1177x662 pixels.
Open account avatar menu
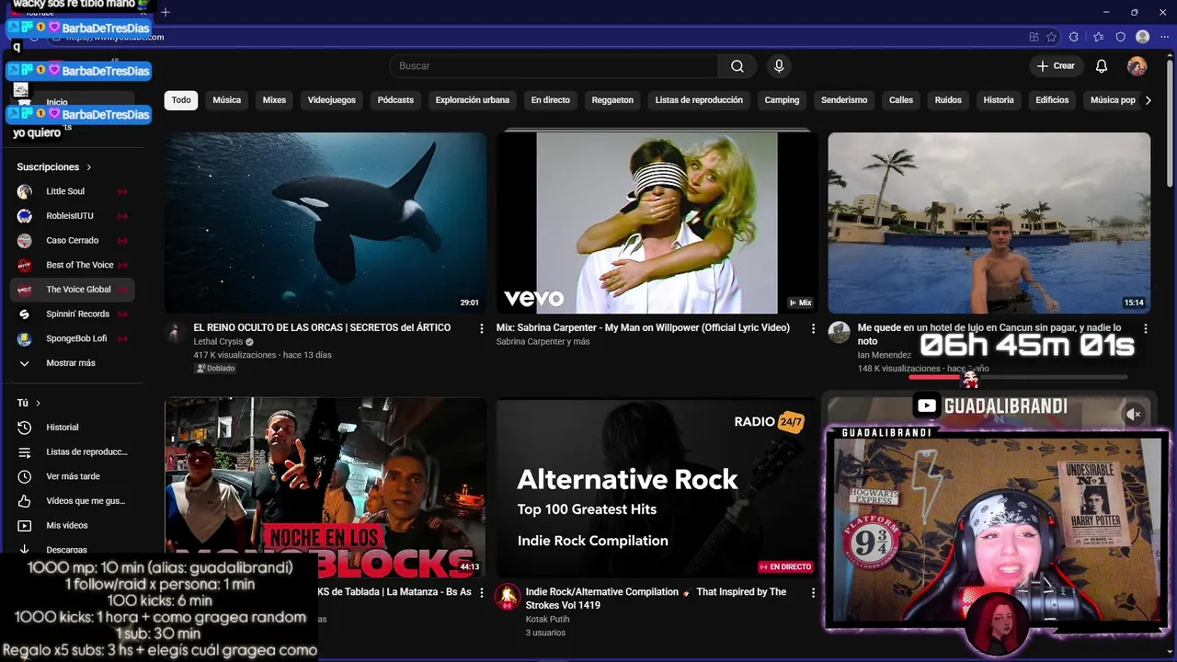[1137, 66]
